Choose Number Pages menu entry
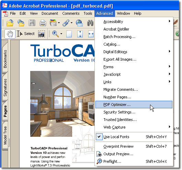 point(134,97)
